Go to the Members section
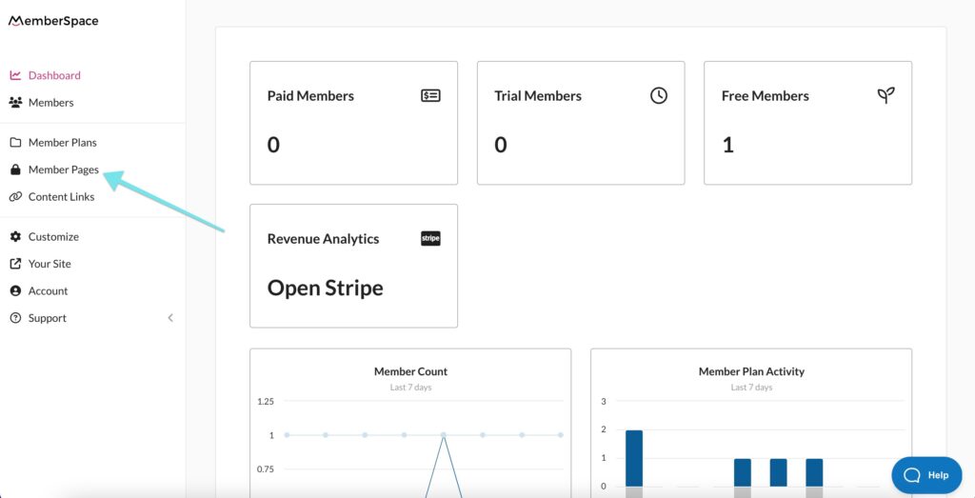This screenshot has height=498, width=975. click(x=51, y=102)
